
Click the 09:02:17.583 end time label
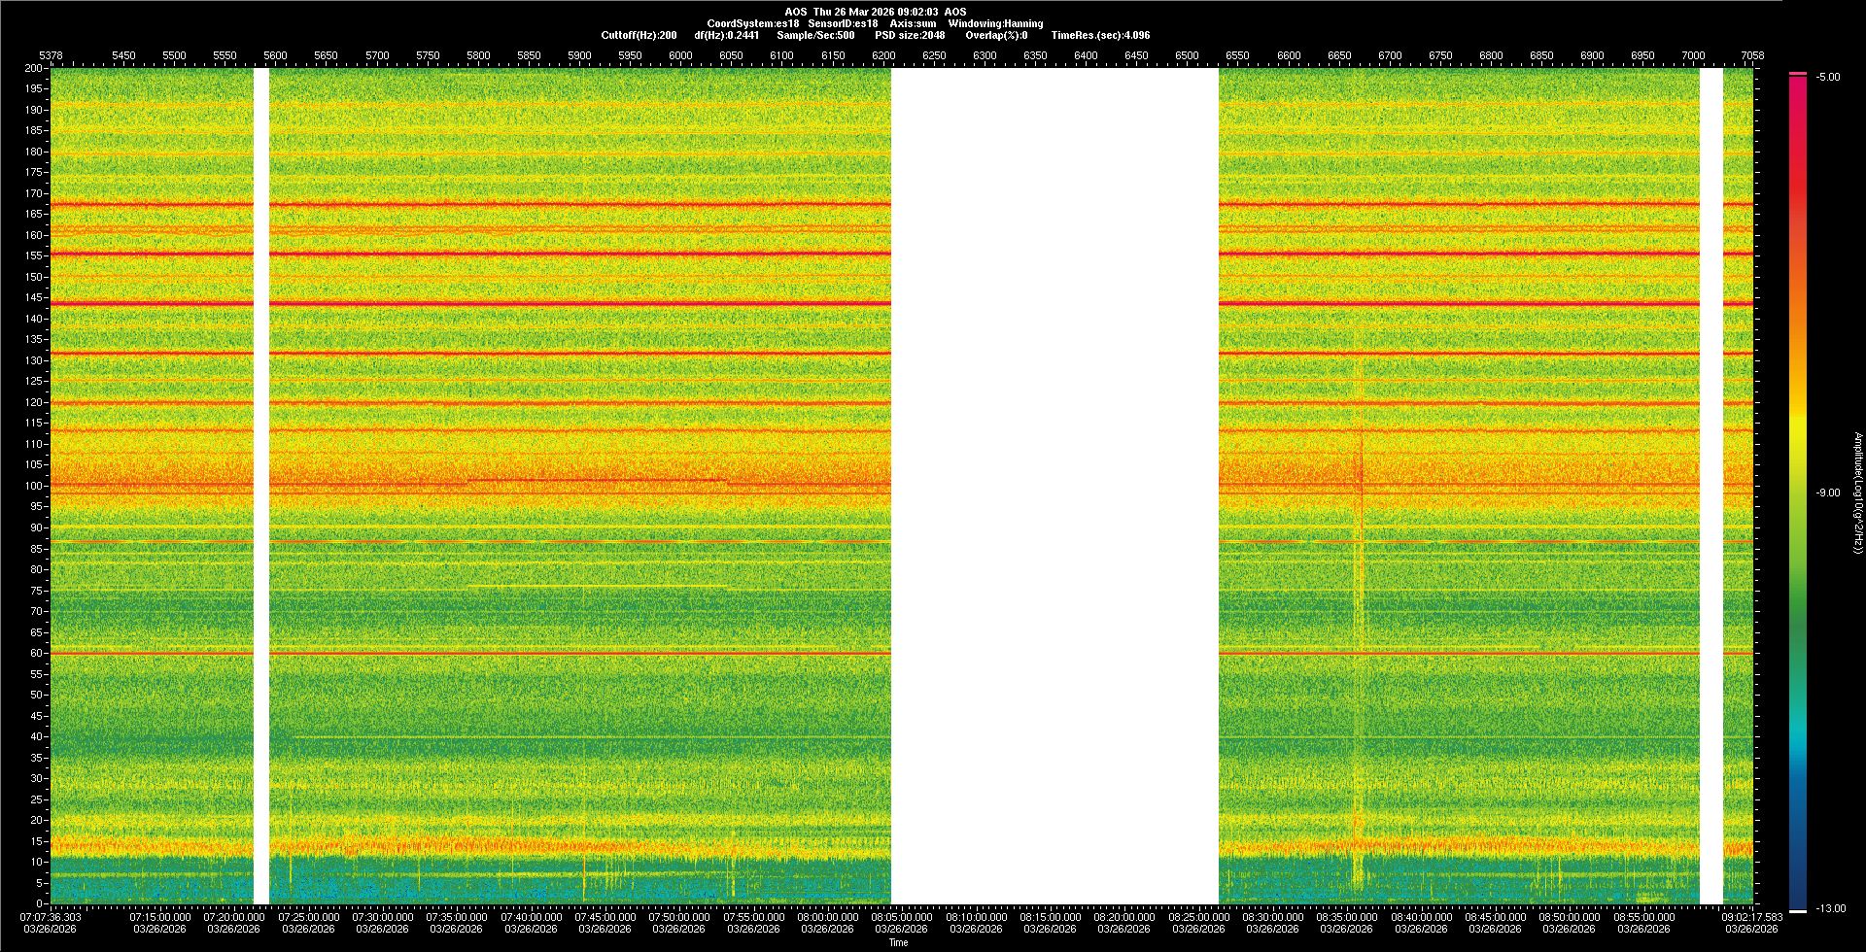coord(1751,916)
